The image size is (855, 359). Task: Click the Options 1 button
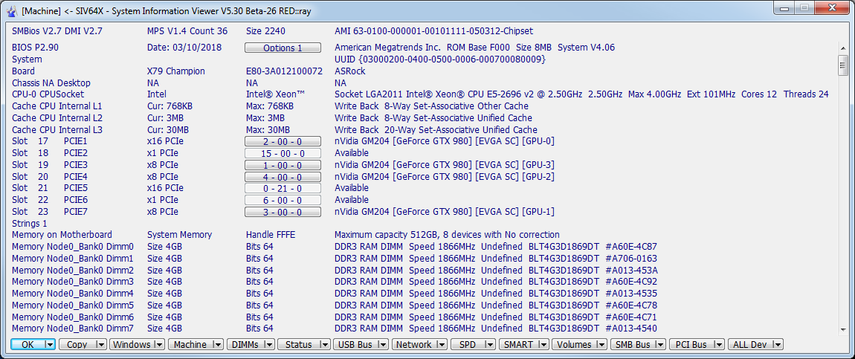tap(283, 48)
